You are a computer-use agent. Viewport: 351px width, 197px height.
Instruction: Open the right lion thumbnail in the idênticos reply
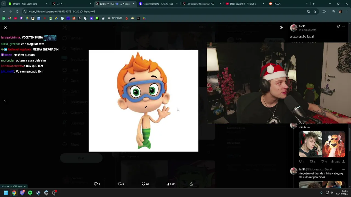click(x=334, y=144)
